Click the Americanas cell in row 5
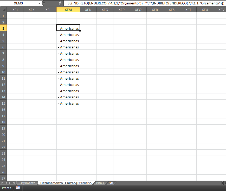 click(x=68, y=41)
